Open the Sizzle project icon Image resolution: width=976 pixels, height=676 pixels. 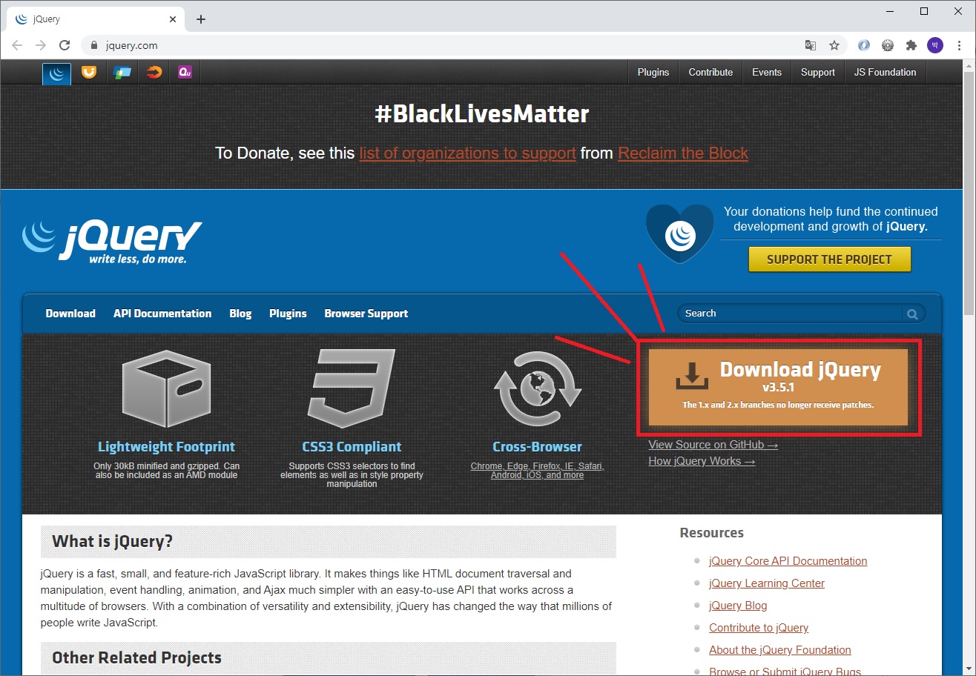[x=154, y=72]
